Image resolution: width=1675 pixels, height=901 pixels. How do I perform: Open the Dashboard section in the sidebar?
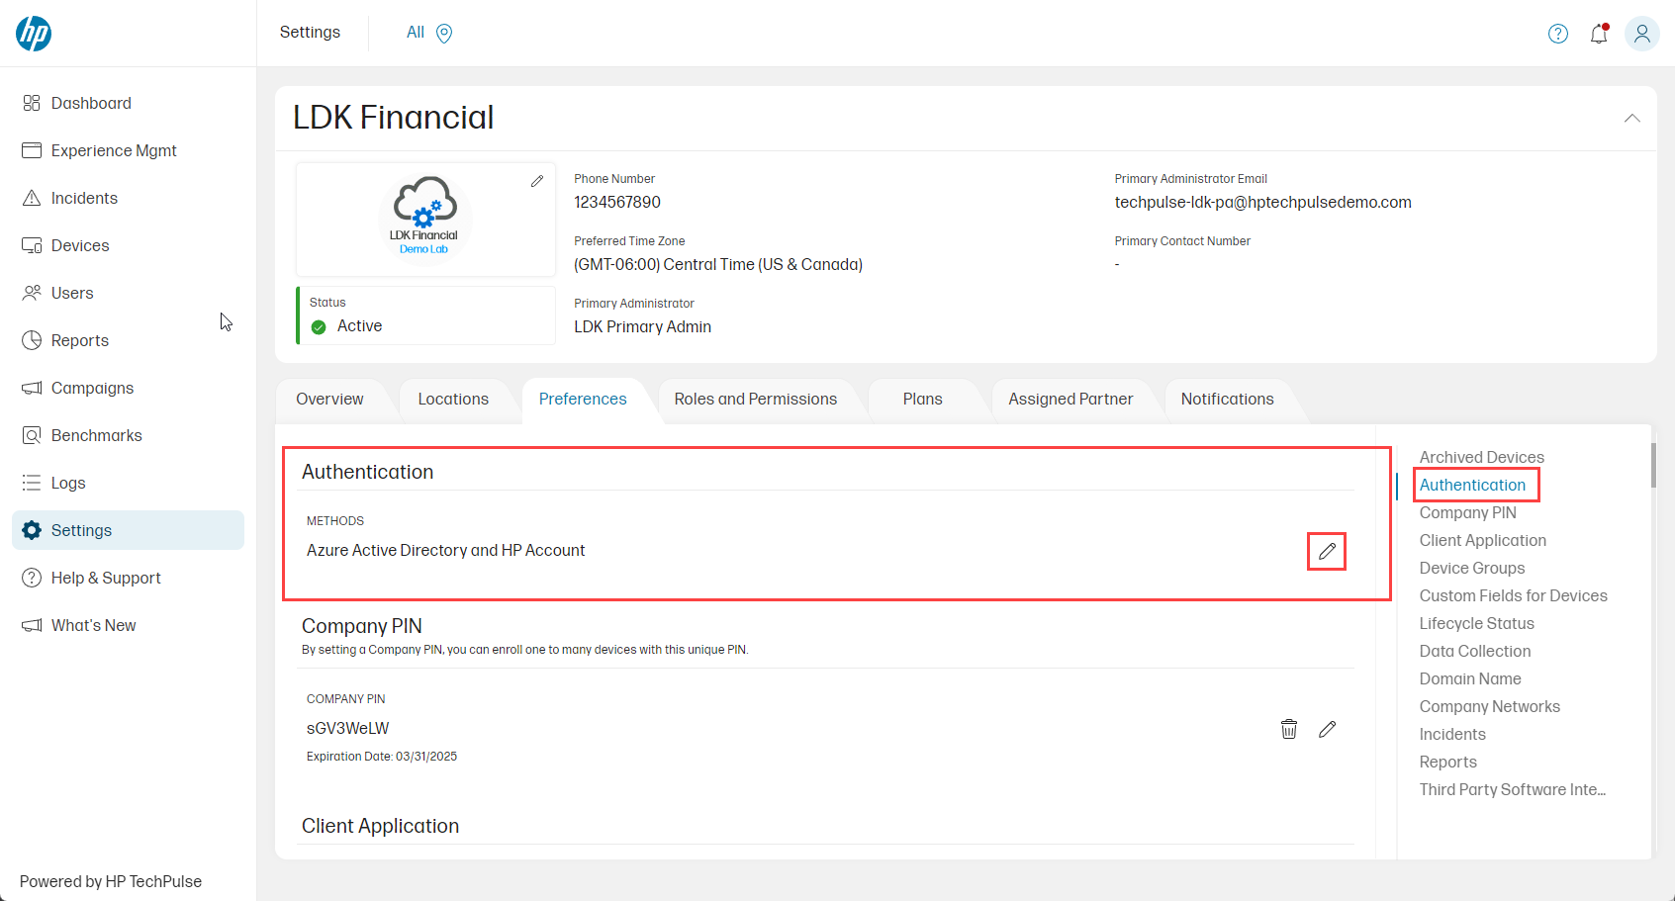(x=31, y=103)
